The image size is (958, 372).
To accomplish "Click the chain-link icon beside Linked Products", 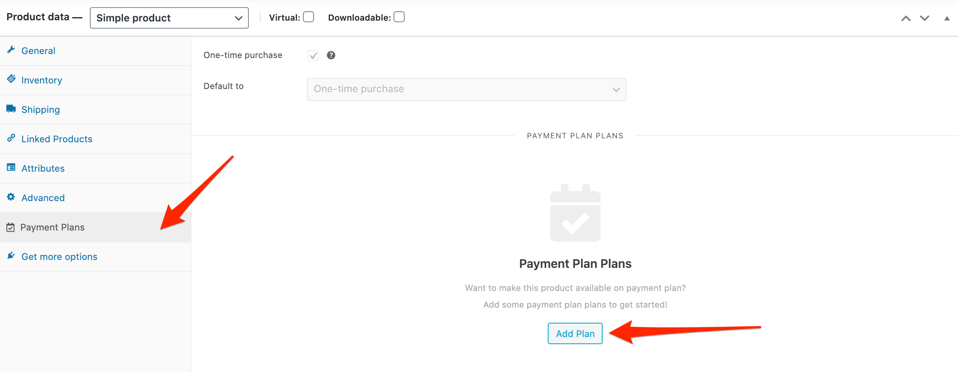I will point(11,138).
